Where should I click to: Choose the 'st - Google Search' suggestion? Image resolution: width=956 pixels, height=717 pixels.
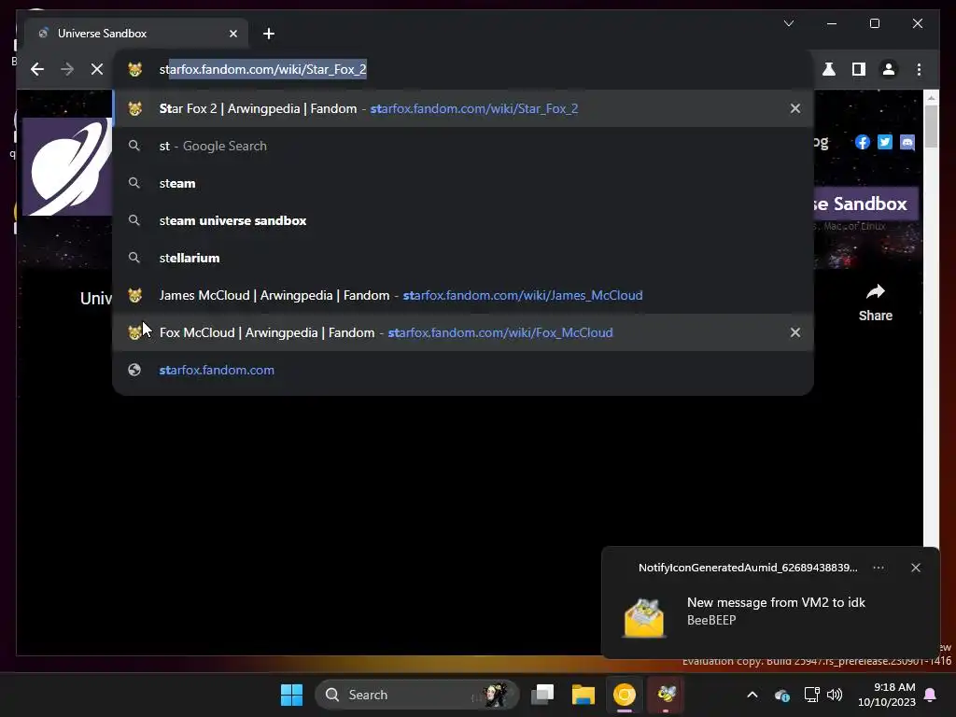[463, 146]
